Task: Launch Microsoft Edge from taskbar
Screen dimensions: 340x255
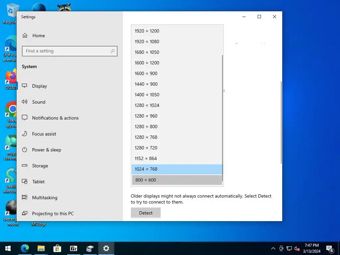Action: tap(25, 248)
